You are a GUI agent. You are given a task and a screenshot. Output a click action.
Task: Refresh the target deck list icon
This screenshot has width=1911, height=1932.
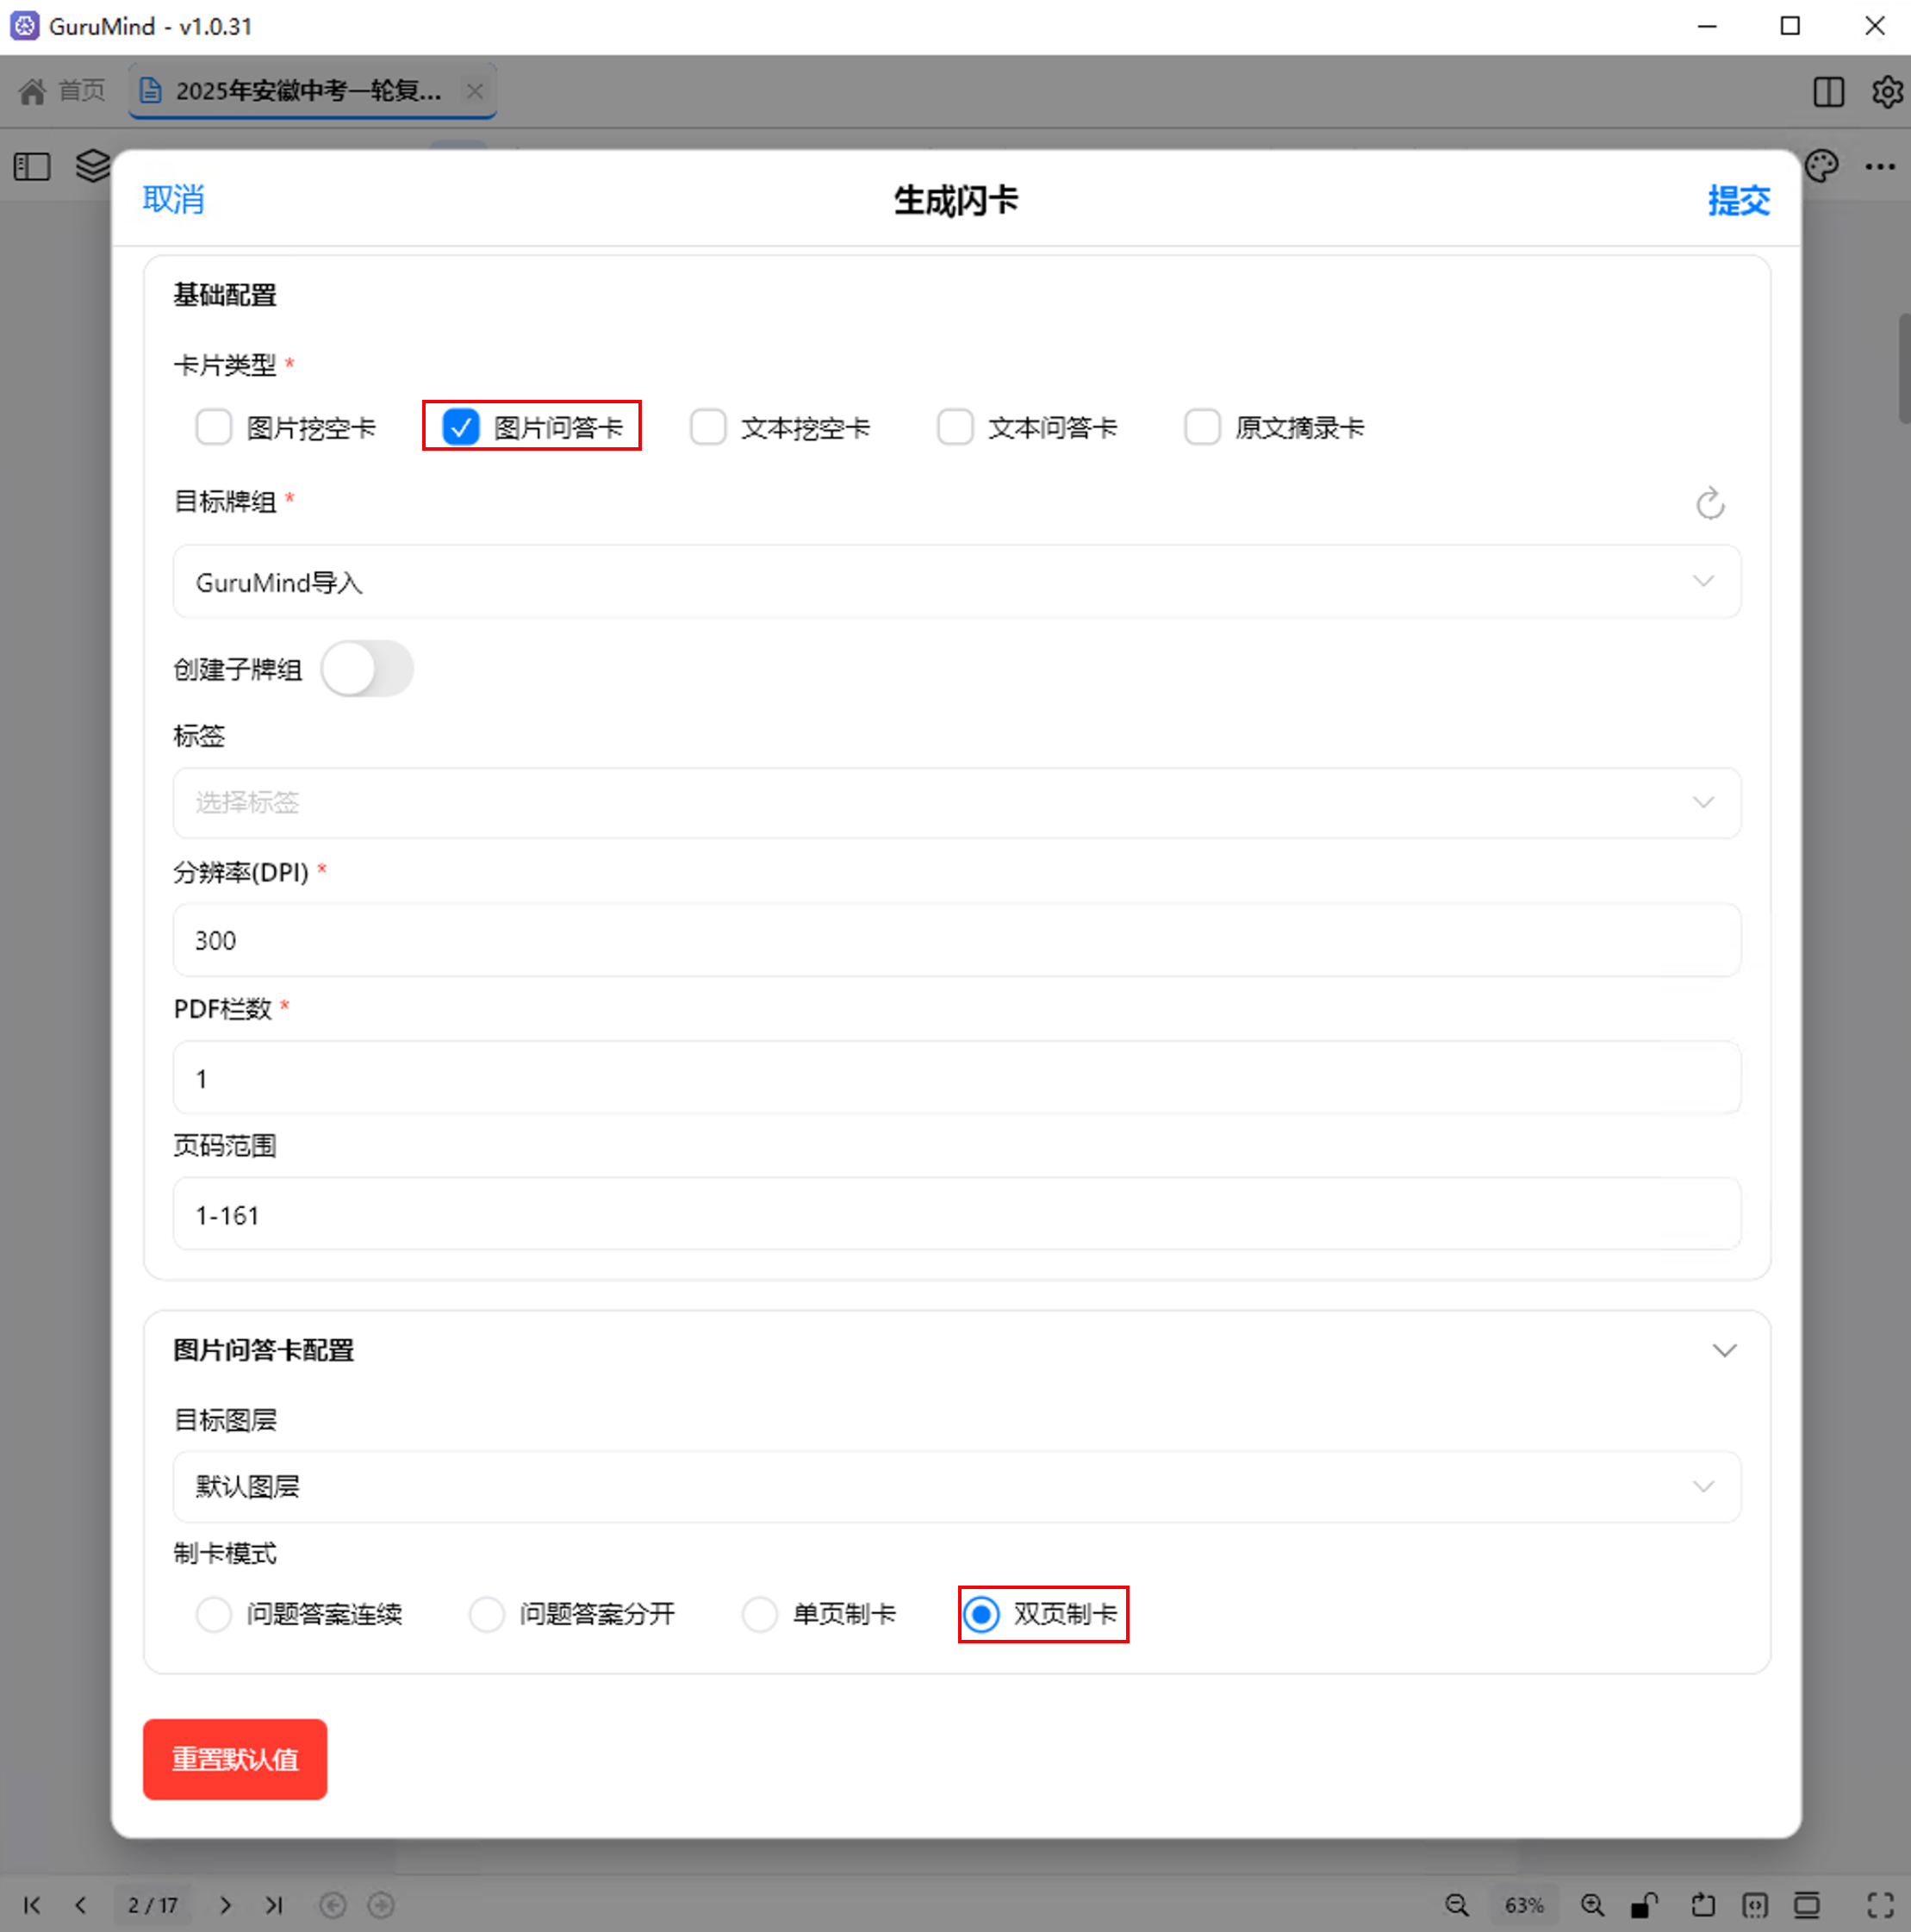1710,503
